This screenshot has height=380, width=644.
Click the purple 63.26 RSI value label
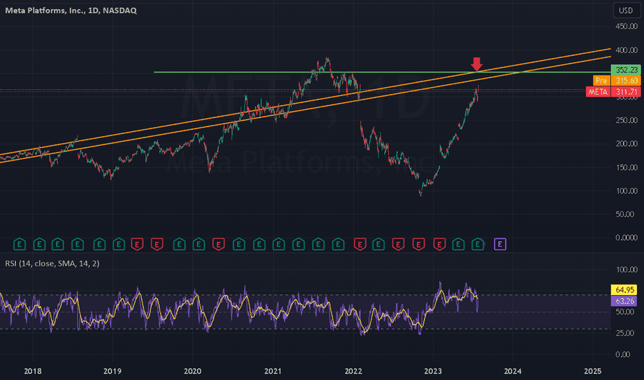[624, 301]
